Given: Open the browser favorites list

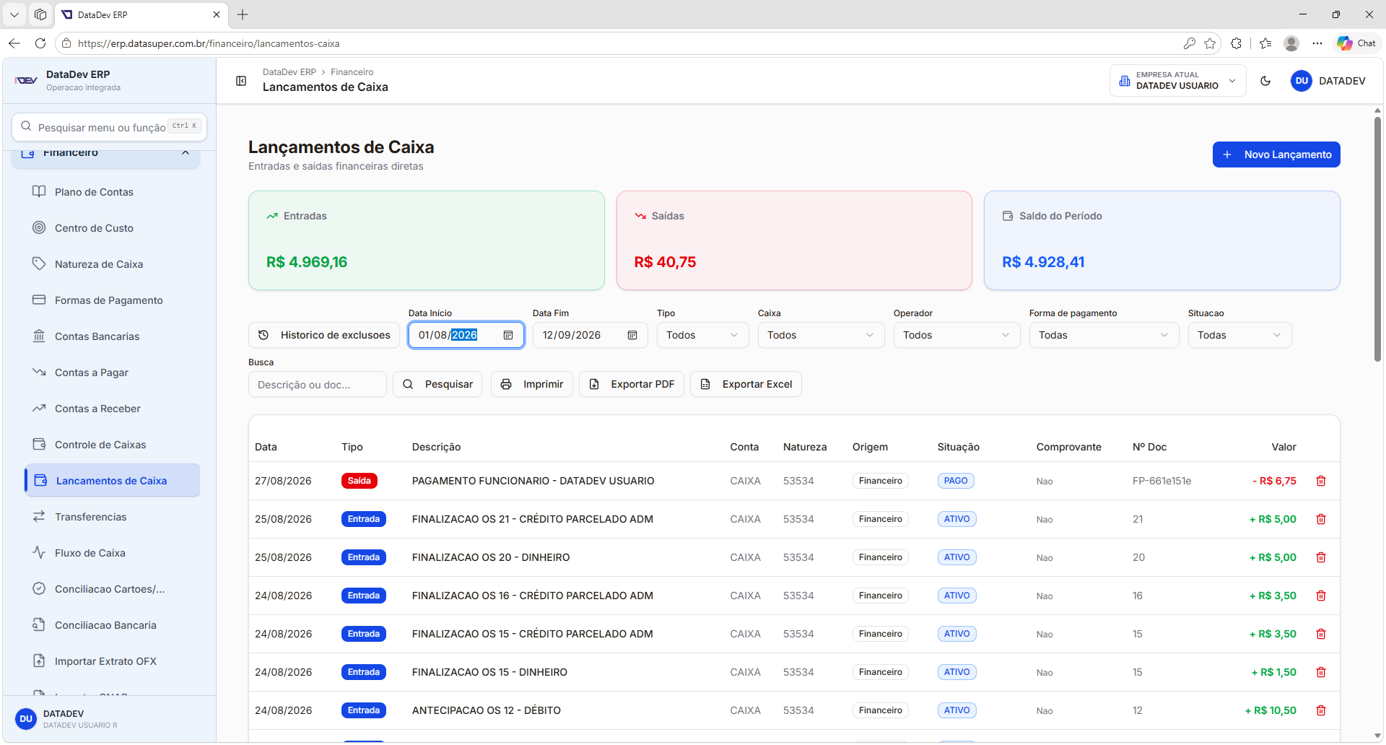Looking at the screenshot, I should (x=1265, y=43).
